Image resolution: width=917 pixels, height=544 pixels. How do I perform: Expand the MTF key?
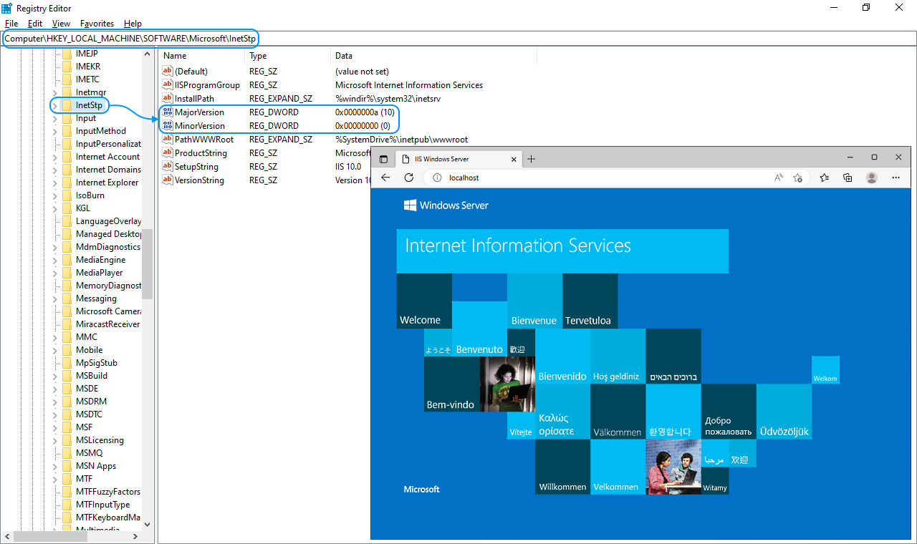[x=55, y=479]
